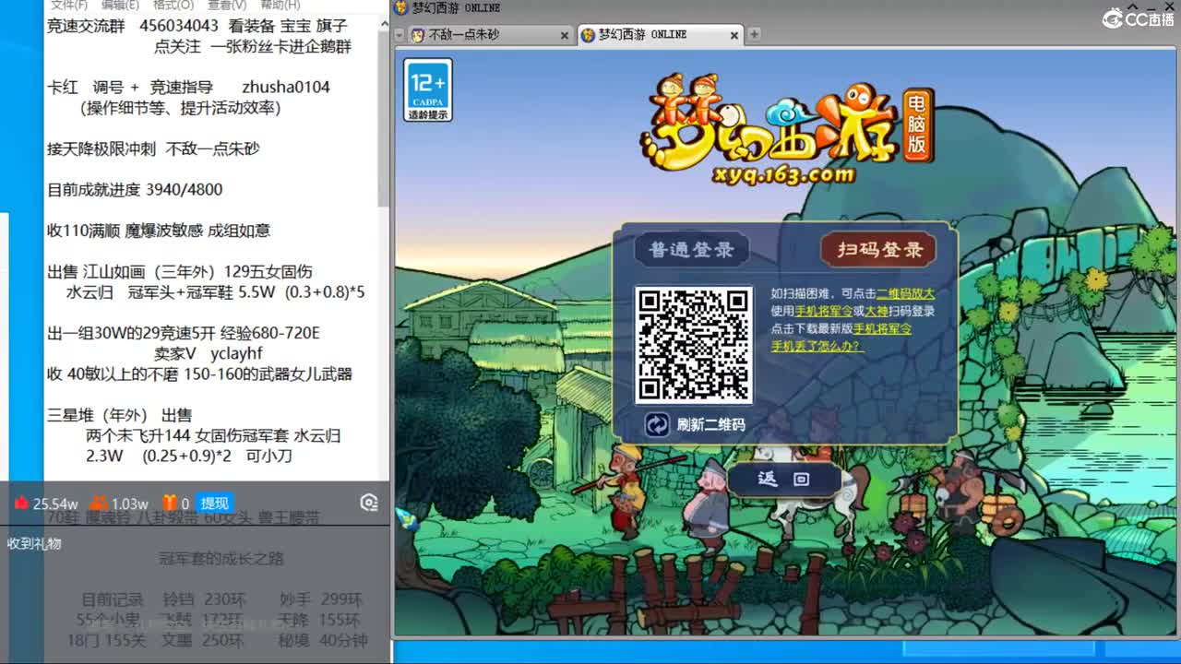
Task: Switch to the 不敌一点朱砂 tab
Action: (x=490, y=35)
